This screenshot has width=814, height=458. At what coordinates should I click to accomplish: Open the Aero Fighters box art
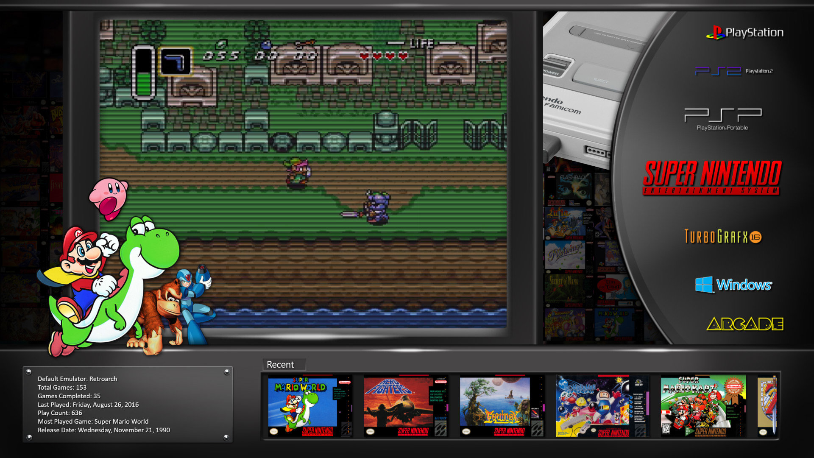(405, 406)
